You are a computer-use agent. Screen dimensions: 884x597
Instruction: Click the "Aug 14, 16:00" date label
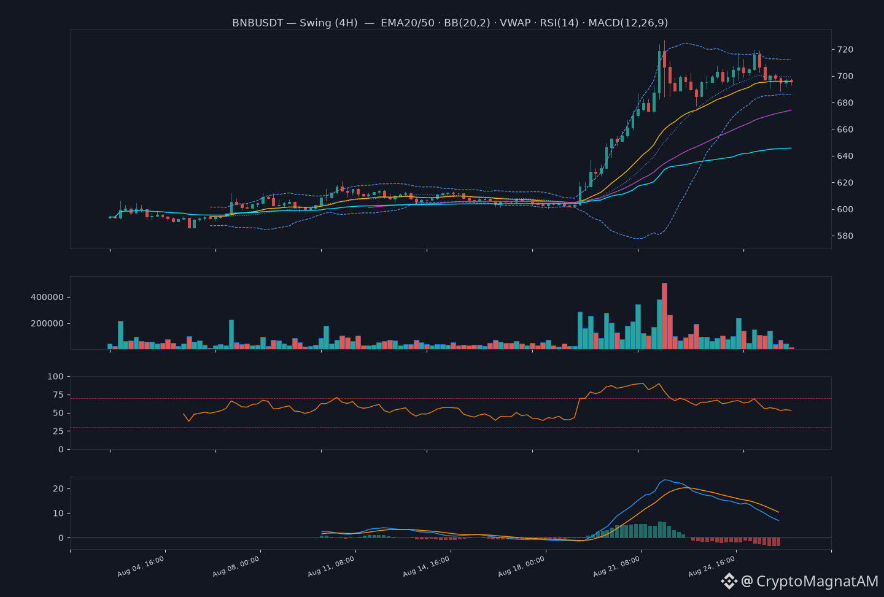(427, 566)
